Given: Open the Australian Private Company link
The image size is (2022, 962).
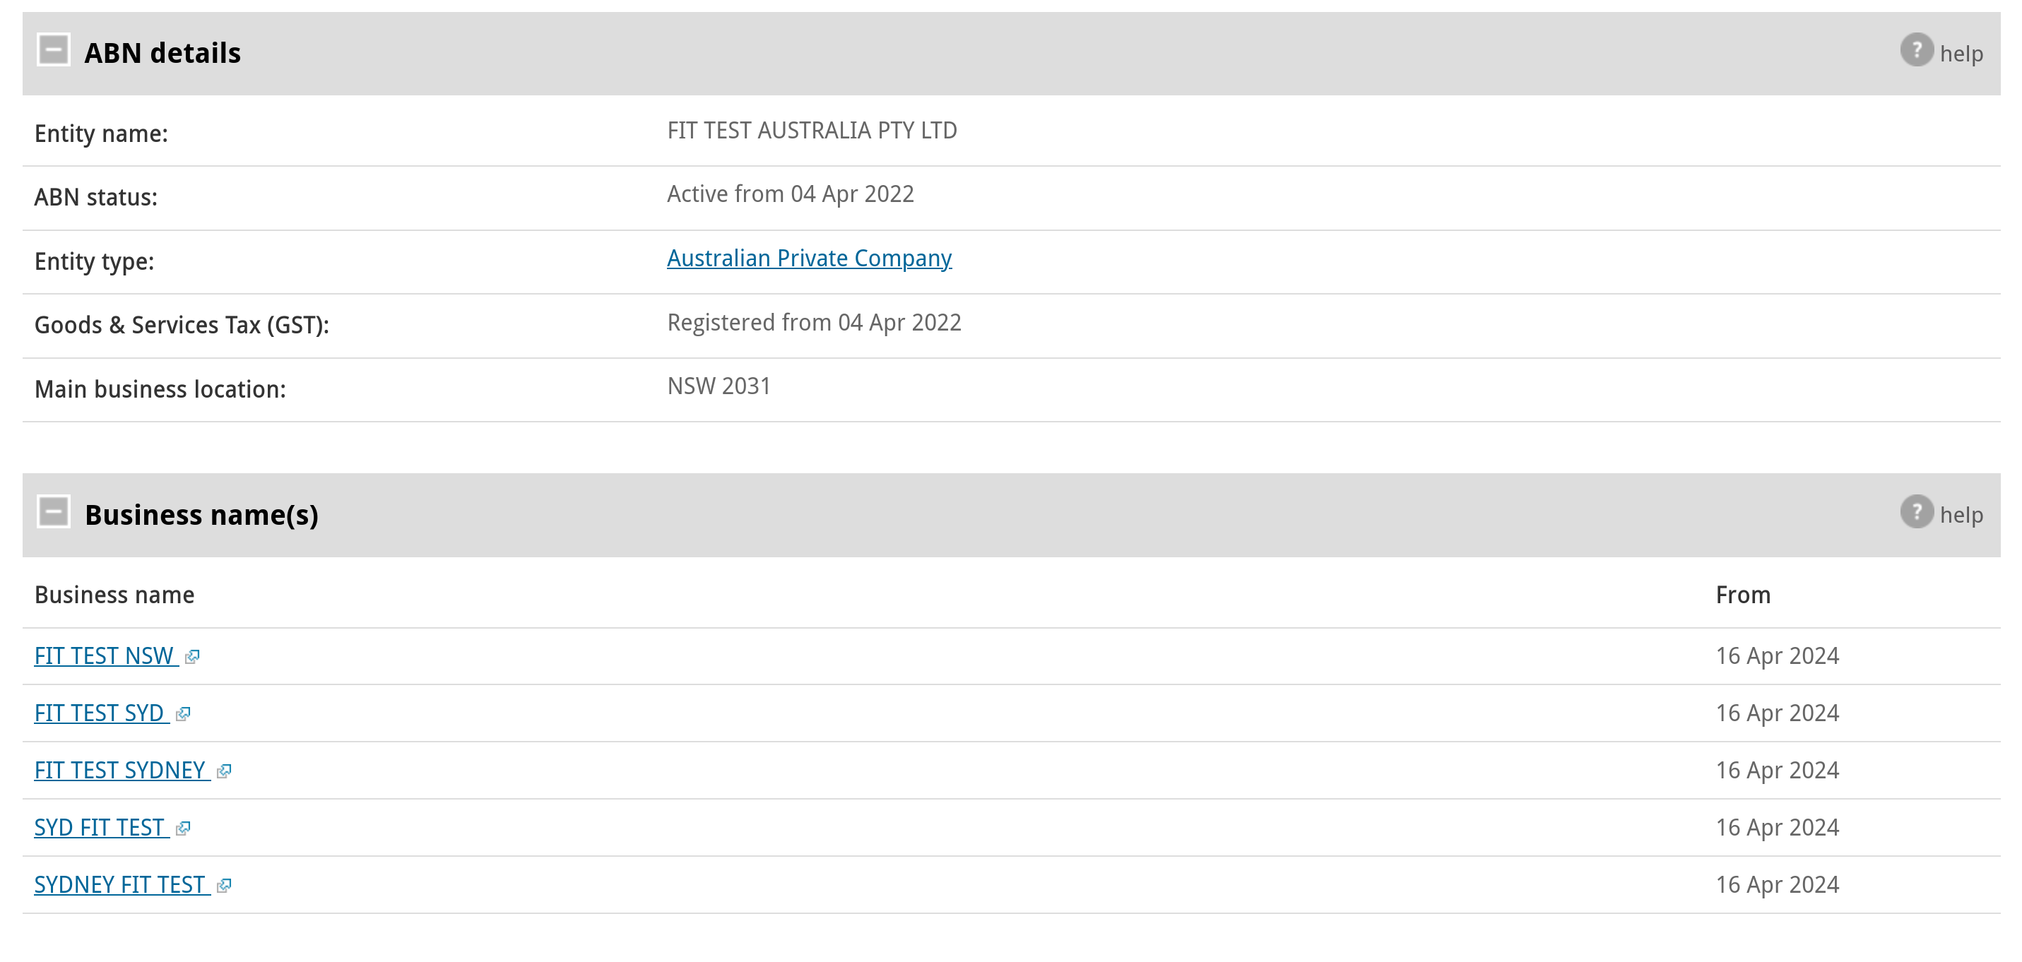Looking at the screenshot, I should 808,258.
